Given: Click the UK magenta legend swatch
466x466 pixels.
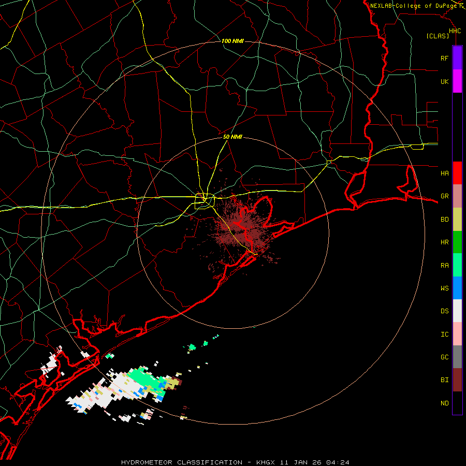Looking at the screenshot, I should [x=457, y=81].
